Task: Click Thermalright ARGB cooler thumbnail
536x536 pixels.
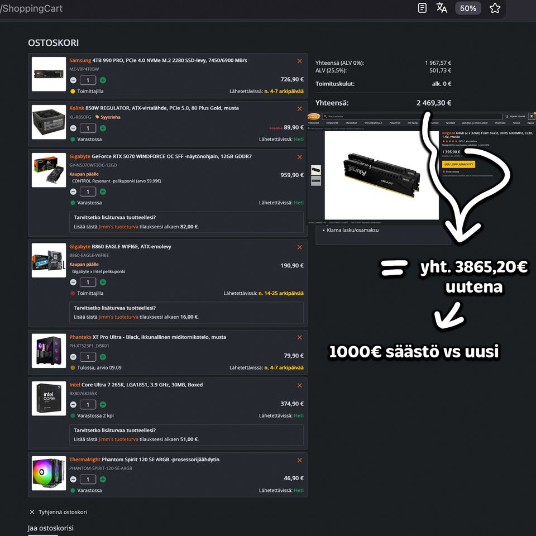Action: click(49, 473)
